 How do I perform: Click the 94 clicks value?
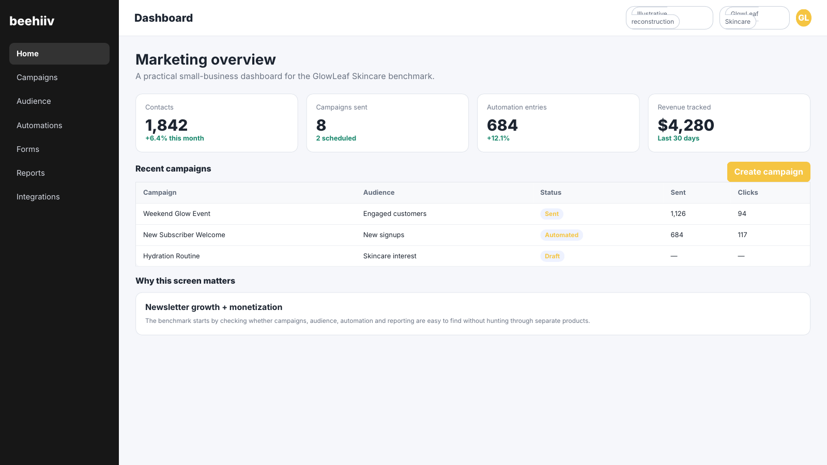742,214
